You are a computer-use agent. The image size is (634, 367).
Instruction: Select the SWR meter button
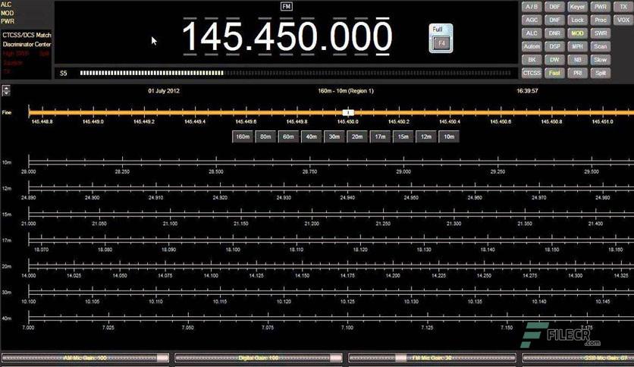coord(601,33)
